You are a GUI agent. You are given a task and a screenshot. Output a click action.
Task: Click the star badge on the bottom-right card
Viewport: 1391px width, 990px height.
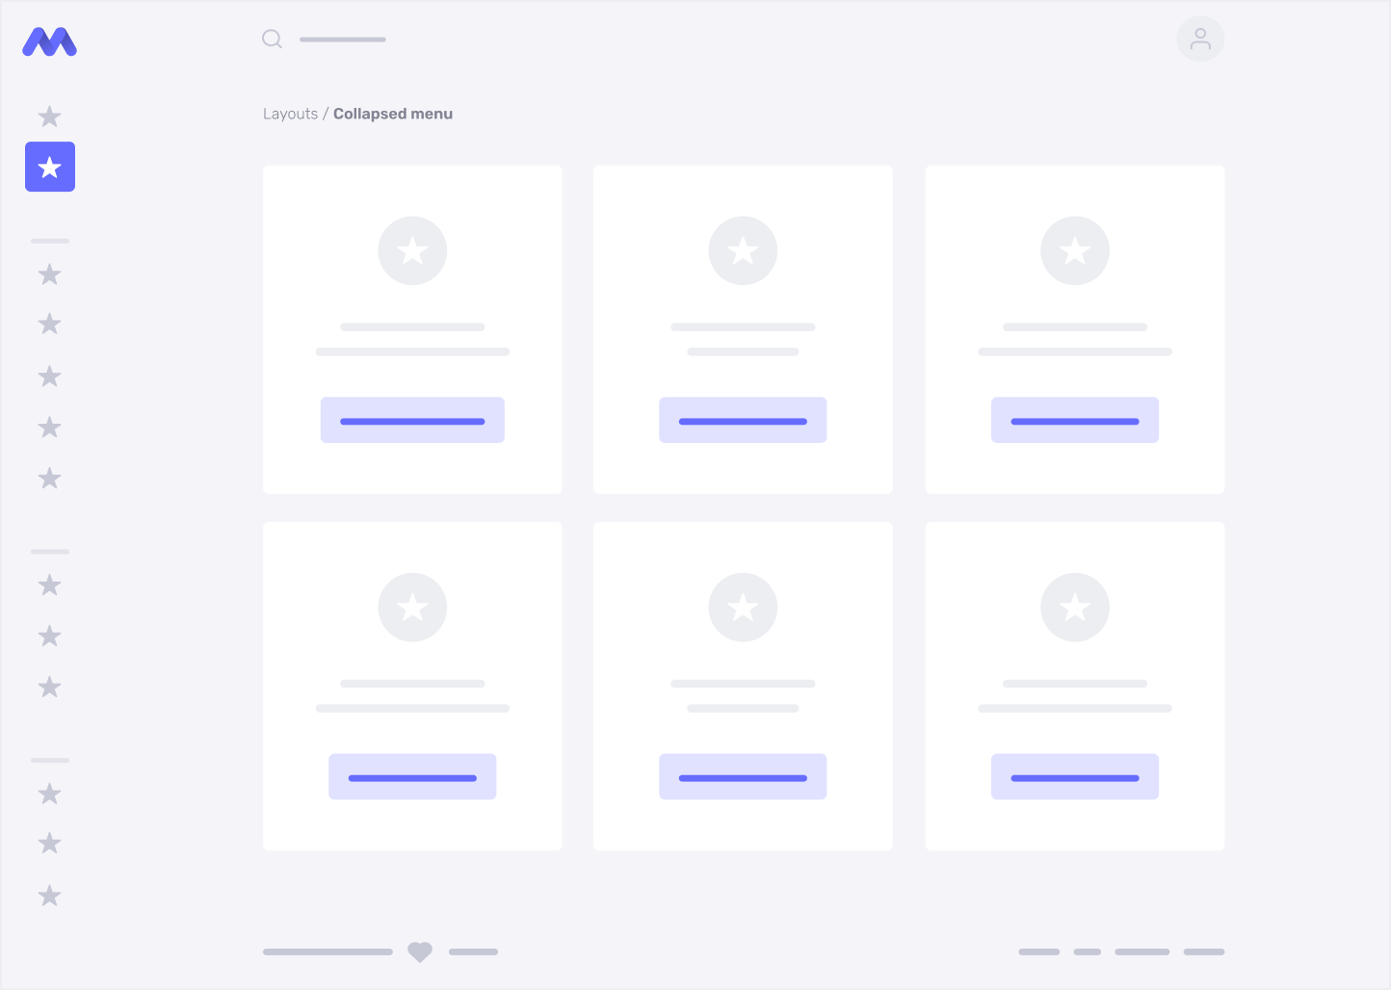pyautogui.click(x=1074, y=607)
